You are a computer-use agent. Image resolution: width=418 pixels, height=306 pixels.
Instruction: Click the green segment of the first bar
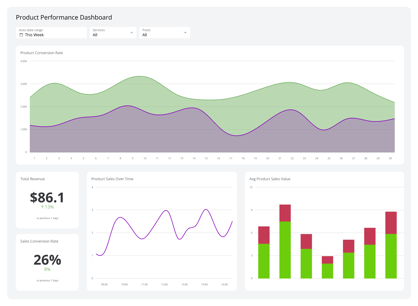pos(264,261)
